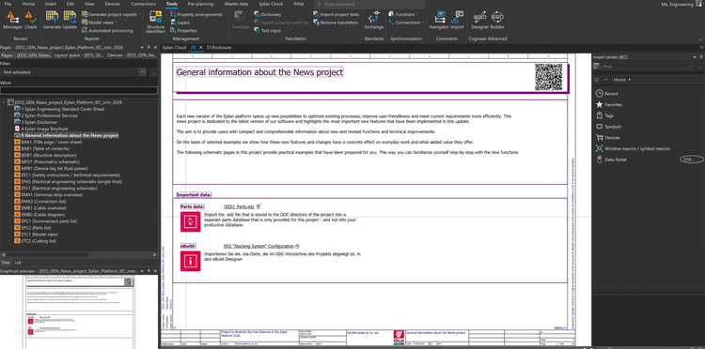
Task: Open Data Portal in Insert center
Action: 611,159
